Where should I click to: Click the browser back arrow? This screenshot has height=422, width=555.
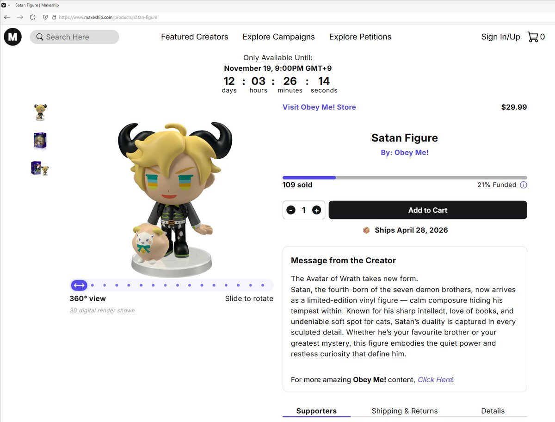(x=7, y=17)
